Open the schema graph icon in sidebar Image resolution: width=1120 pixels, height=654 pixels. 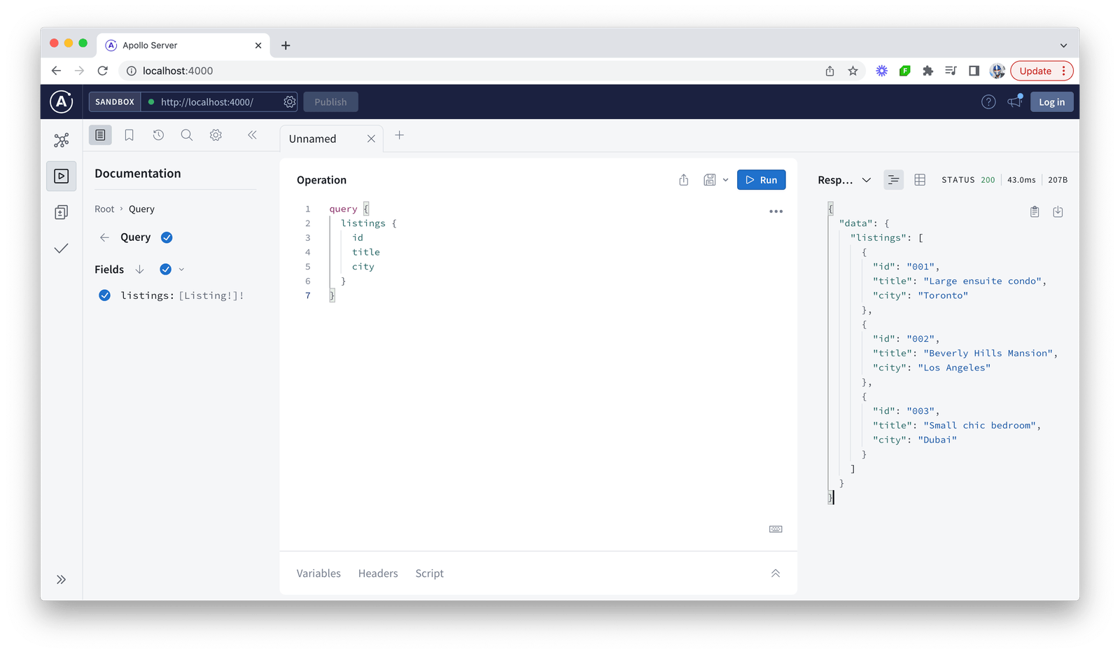pyautogui.click(x=62, y=140)
